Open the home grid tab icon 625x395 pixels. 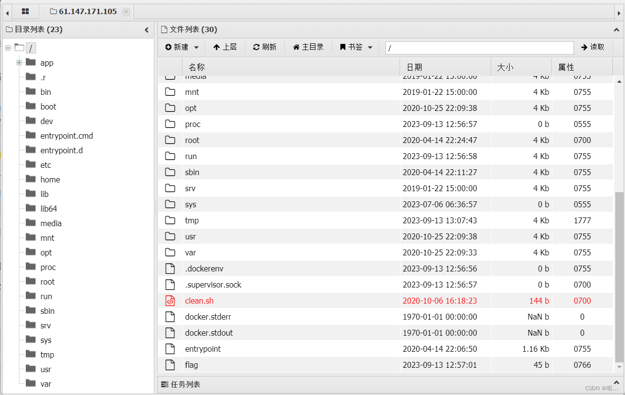pos(25,11)
